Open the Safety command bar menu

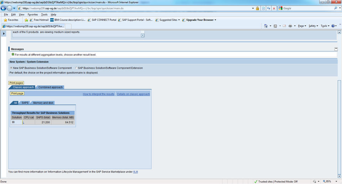tap(313, 26)
